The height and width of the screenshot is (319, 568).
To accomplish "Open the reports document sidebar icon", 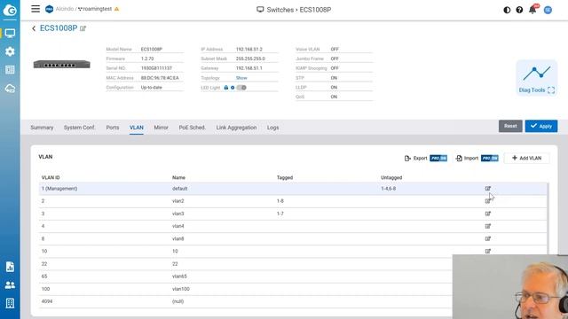I will pyautogui.click(x=10, y=267).
